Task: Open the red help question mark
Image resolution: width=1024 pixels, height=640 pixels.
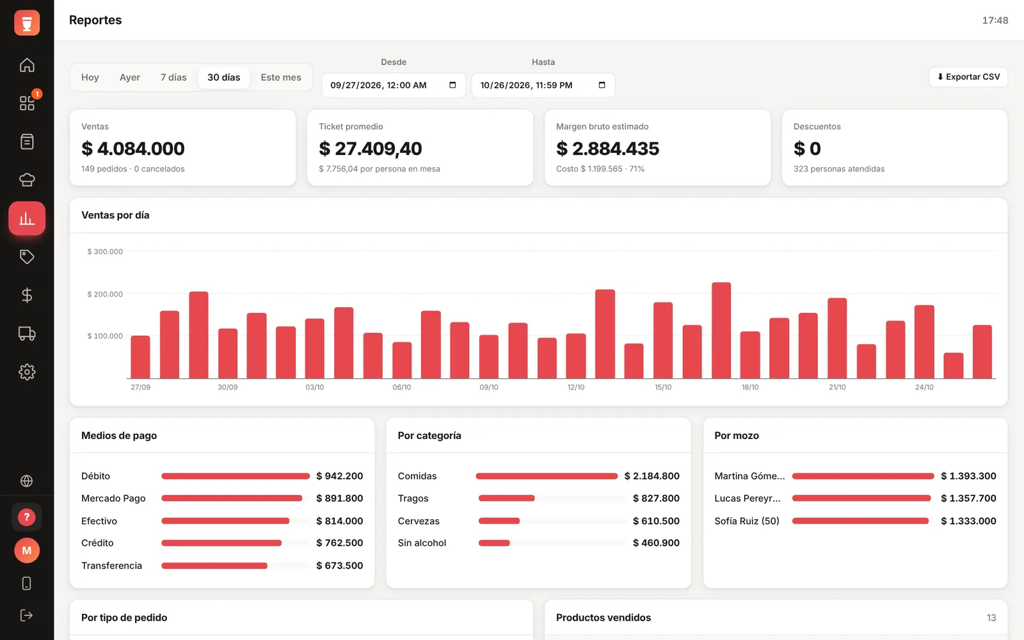Action: tap(27, 517)
